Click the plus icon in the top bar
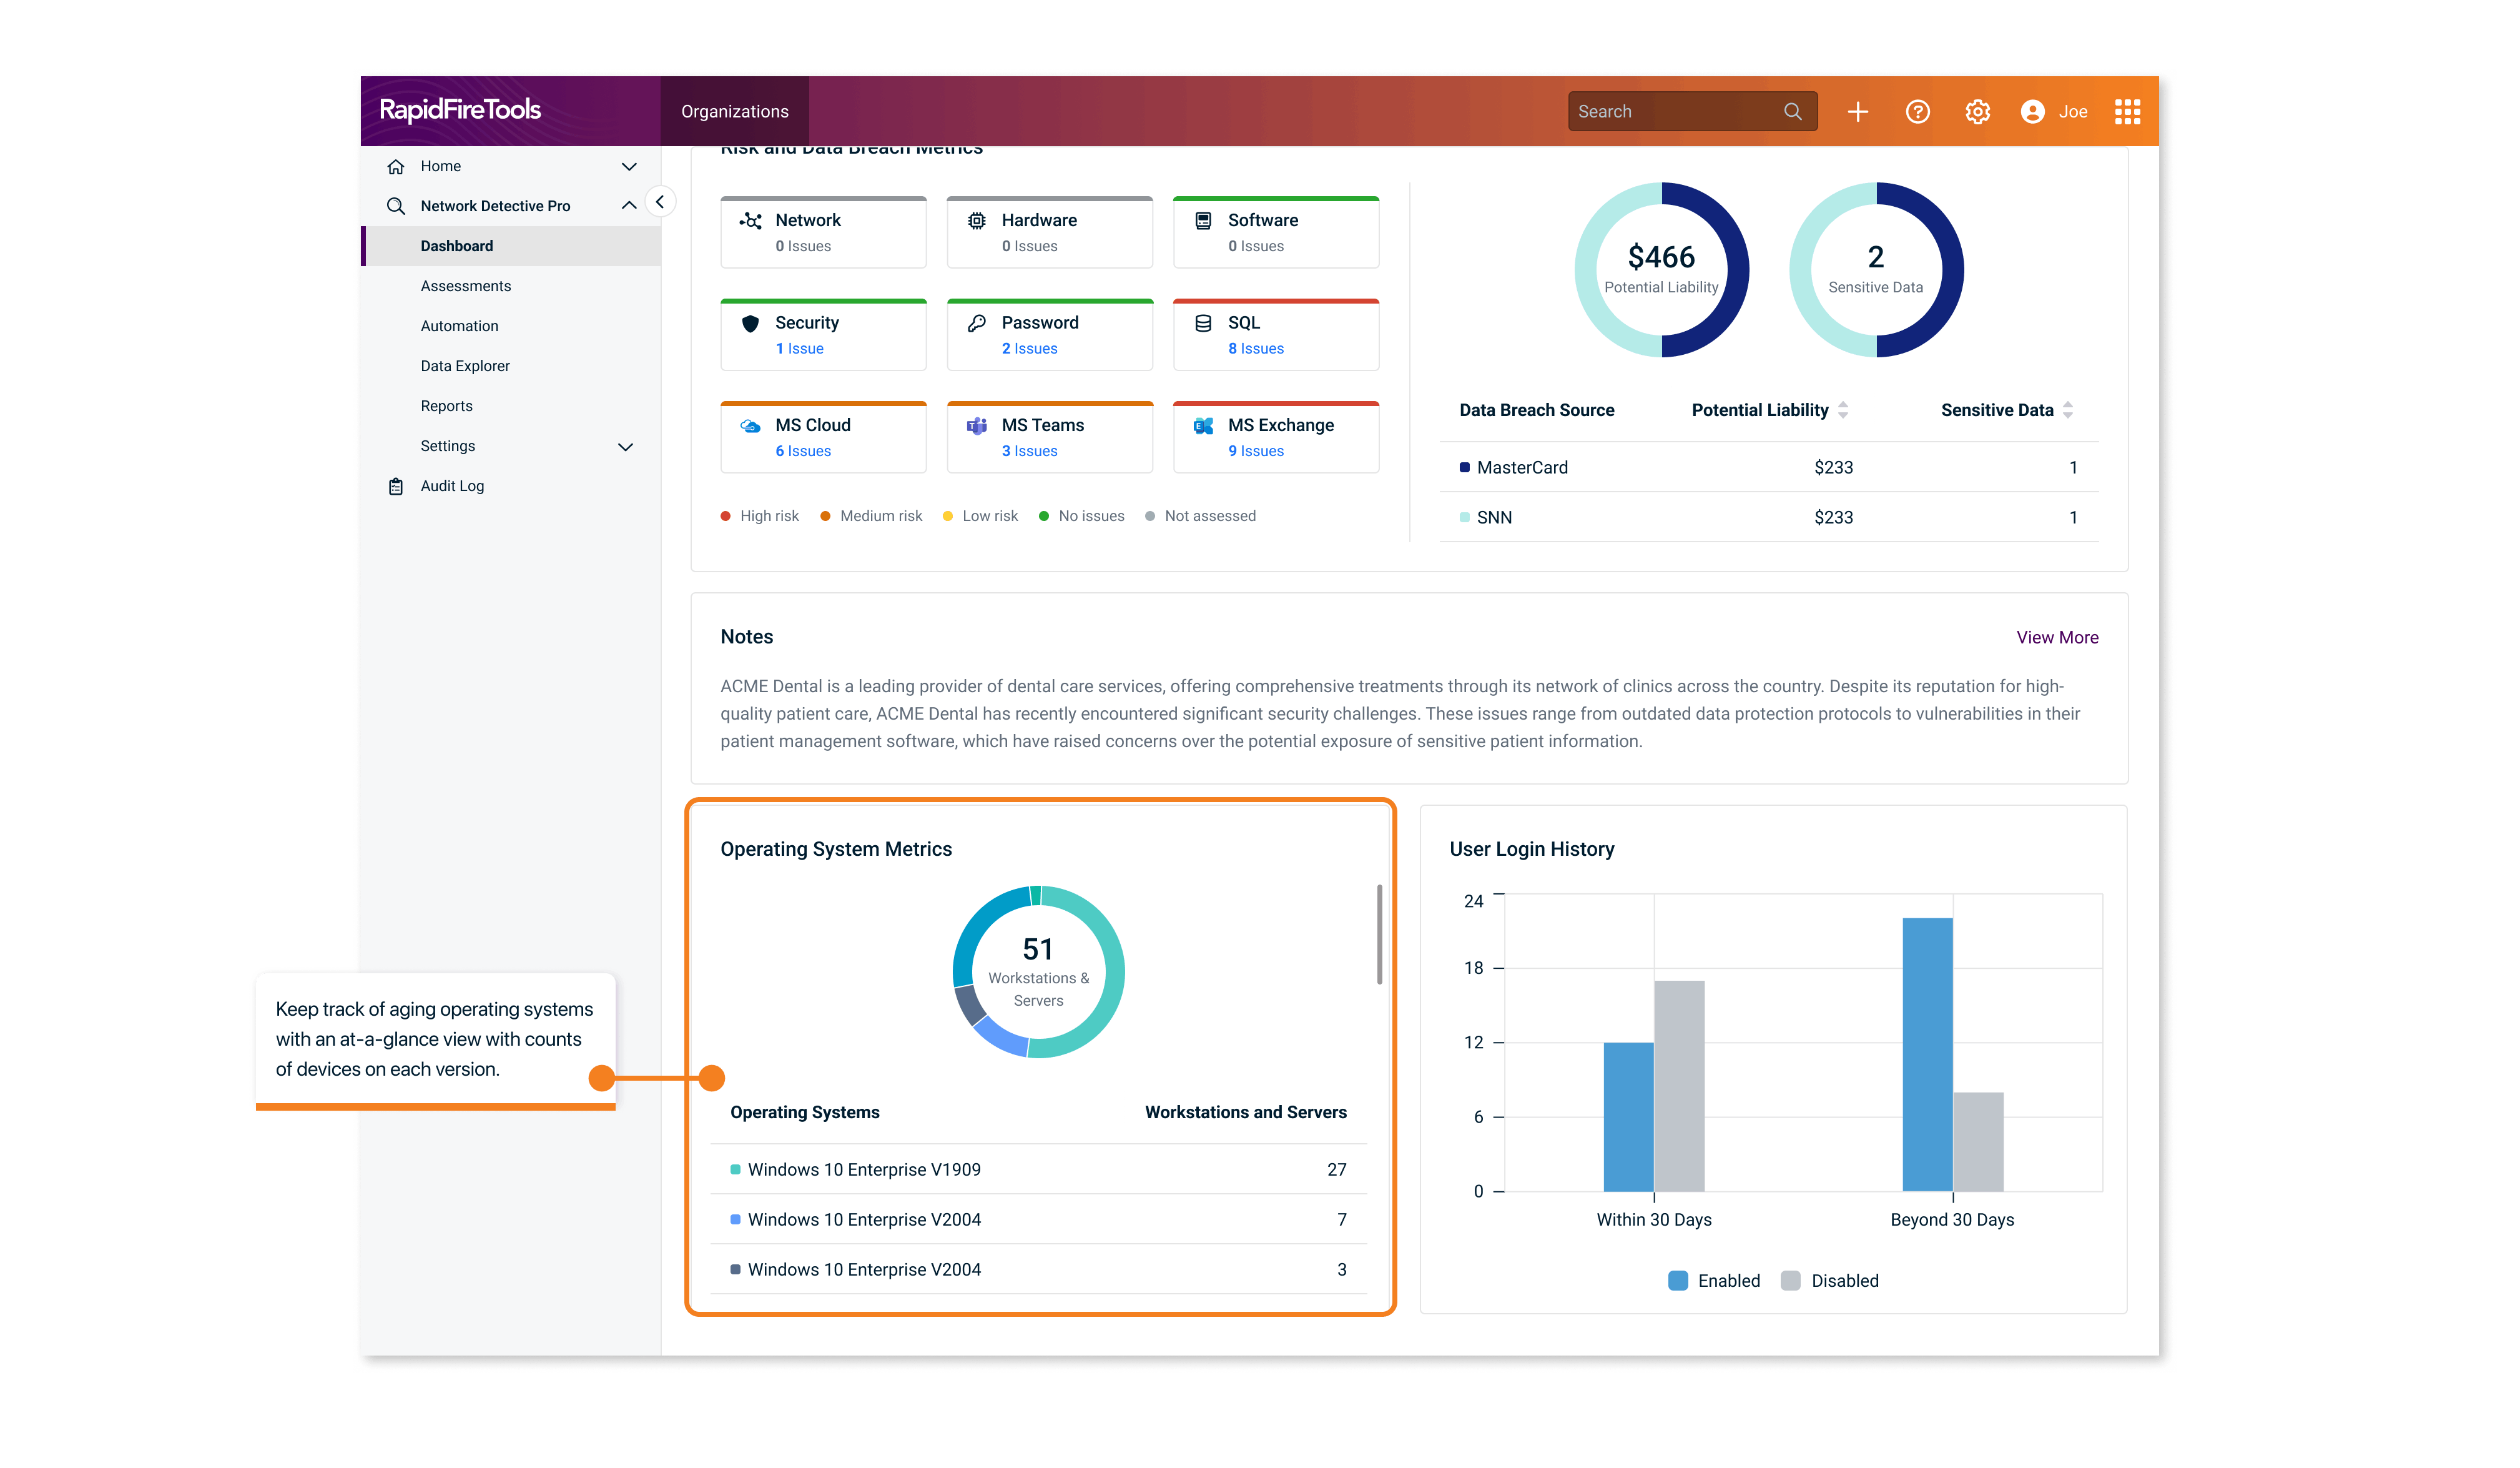Viewport: 2520px width, 1468px height. pyautogui.click(x=1857, y=111)
